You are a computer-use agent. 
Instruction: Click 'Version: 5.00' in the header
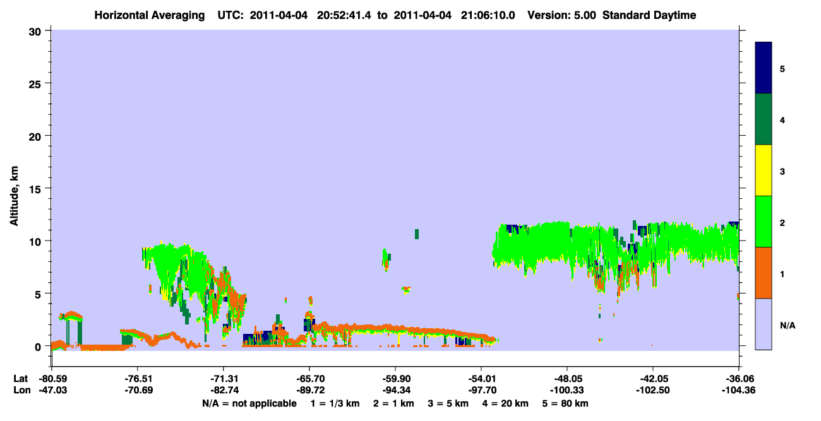click(x=563, y=15)
